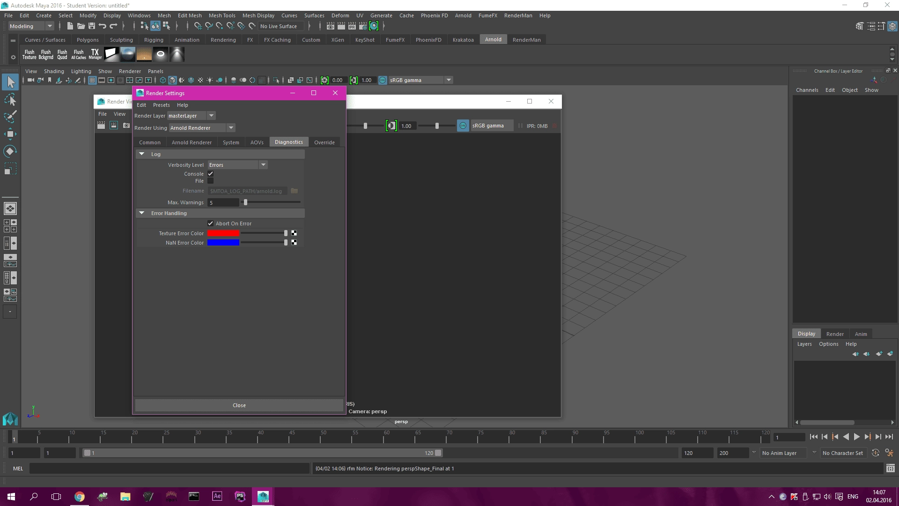The height and width of the screenshot is (506, 899).
Task: Click Render View redo render icon
Action: (x=101, y=126)
